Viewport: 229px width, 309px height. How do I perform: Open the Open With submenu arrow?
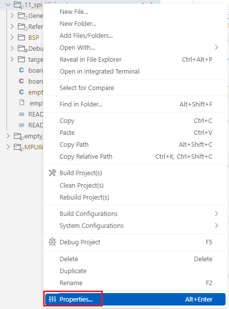(217, 47)
